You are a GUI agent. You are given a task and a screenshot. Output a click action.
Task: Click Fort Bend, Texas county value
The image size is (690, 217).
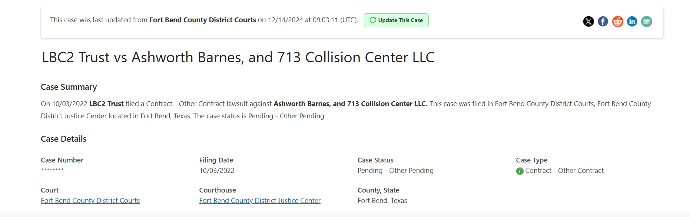(382, 200)
